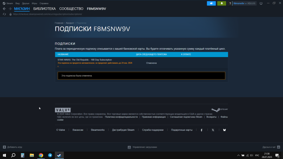Open the Steam menu in title bar
283x159 pixels.
(x=8, y=3)
